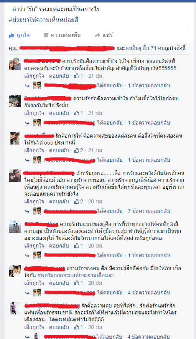Toggle เลิกถูกใจ on the รักคือการให้ comment
The width and height of the screenshot is (196, 339).
click(x=34, y=150)
